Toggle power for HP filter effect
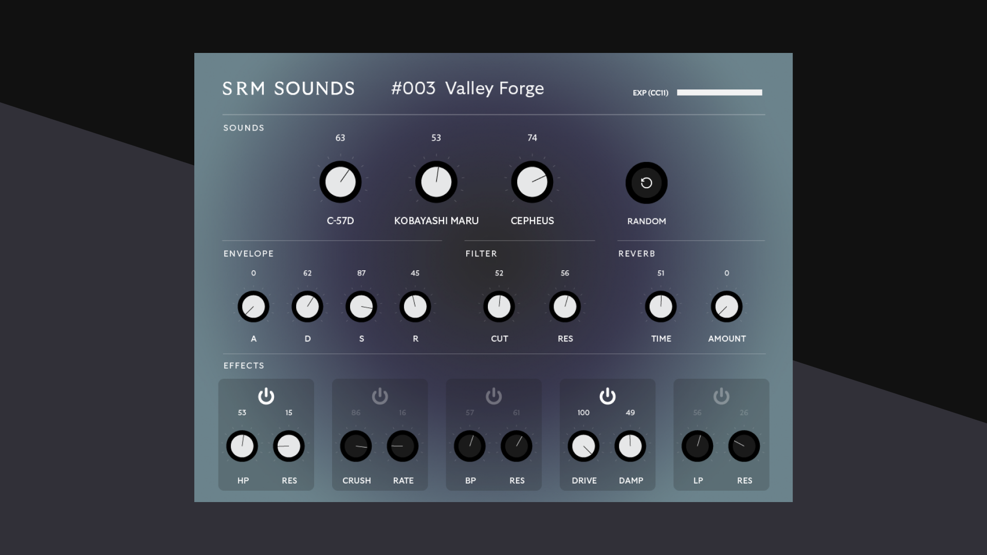The height and width of the screenshot is (555, 987). 266,396
